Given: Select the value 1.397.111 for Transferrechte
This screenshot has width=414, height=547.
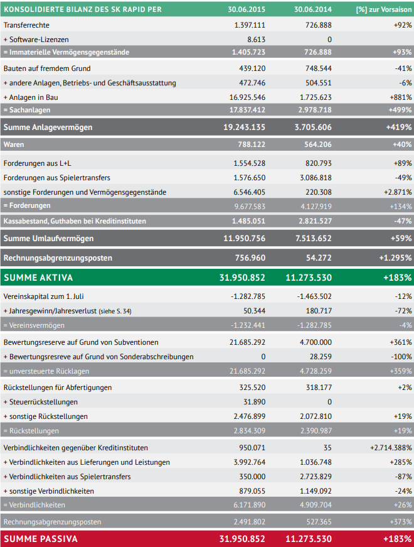Looking at the screenshot, I should coord(250,25).
